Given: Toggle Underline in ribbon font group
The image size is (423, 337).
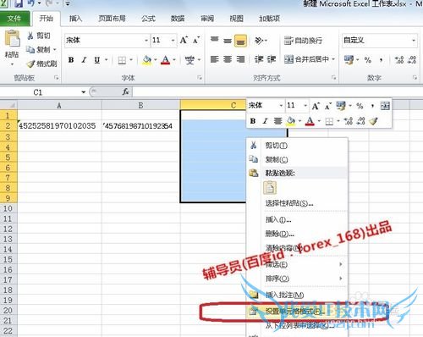Looking at the screenshot, I should click(x=97, y=60).
